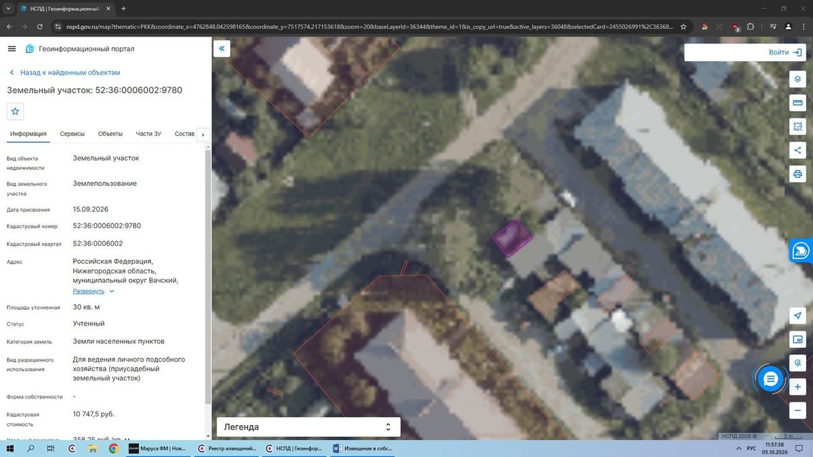Open the Состав tab
Screen dimensions: 813x457
coord(184,134)
